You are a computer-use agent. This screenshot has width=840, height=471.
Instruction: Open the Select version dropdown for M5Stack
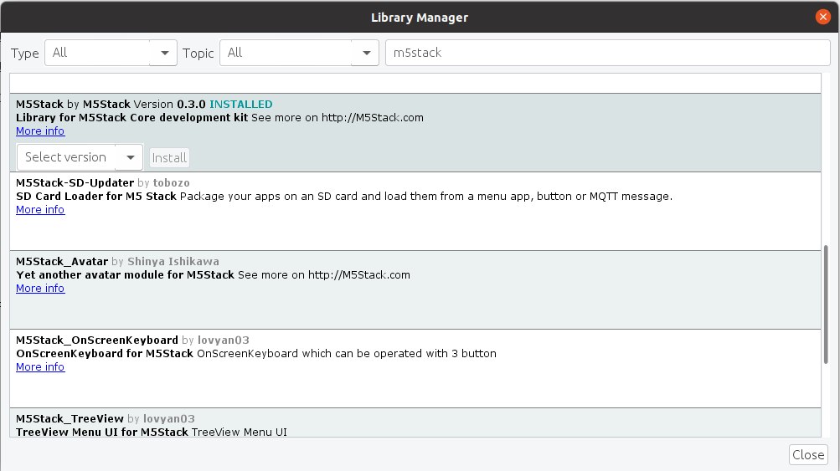[80, 157]
